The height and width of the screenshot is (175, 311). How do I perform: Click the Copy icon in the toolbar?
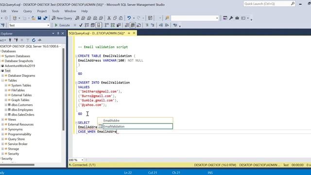115,18
